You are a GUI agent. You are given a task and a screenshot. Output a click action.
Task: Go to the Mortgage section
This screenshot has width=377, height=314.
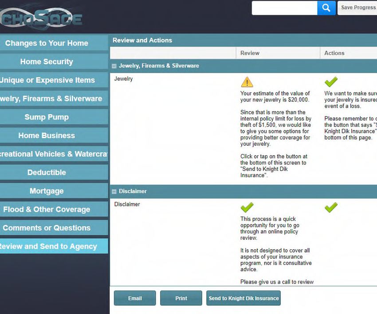pos(54,191)
